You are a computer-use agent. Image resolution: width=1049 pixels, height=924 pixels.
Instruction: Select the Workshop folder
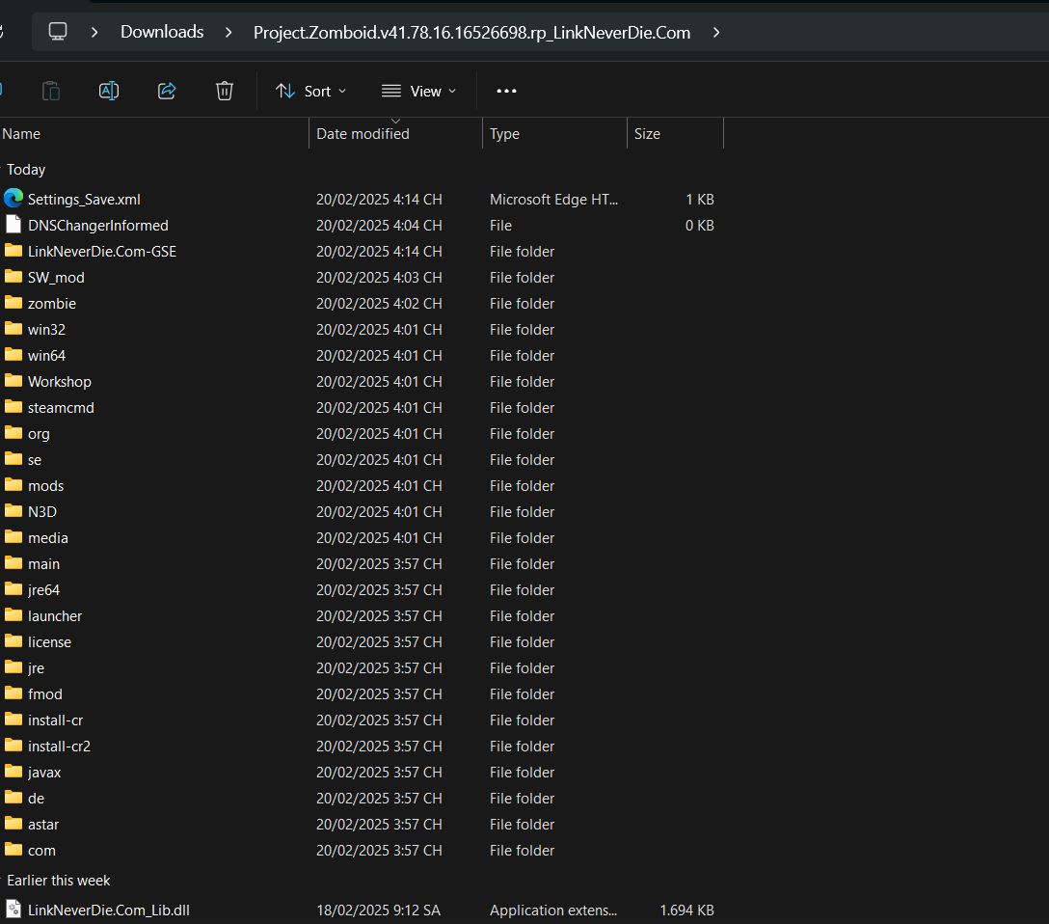click(59, 381)
